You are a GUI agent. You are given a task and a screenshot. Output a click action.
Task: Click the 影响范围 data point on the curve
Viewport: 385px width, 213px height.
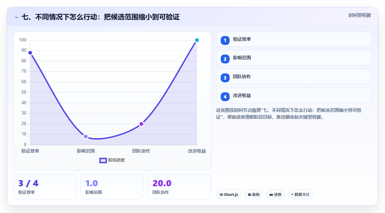(x=86, y=137)
